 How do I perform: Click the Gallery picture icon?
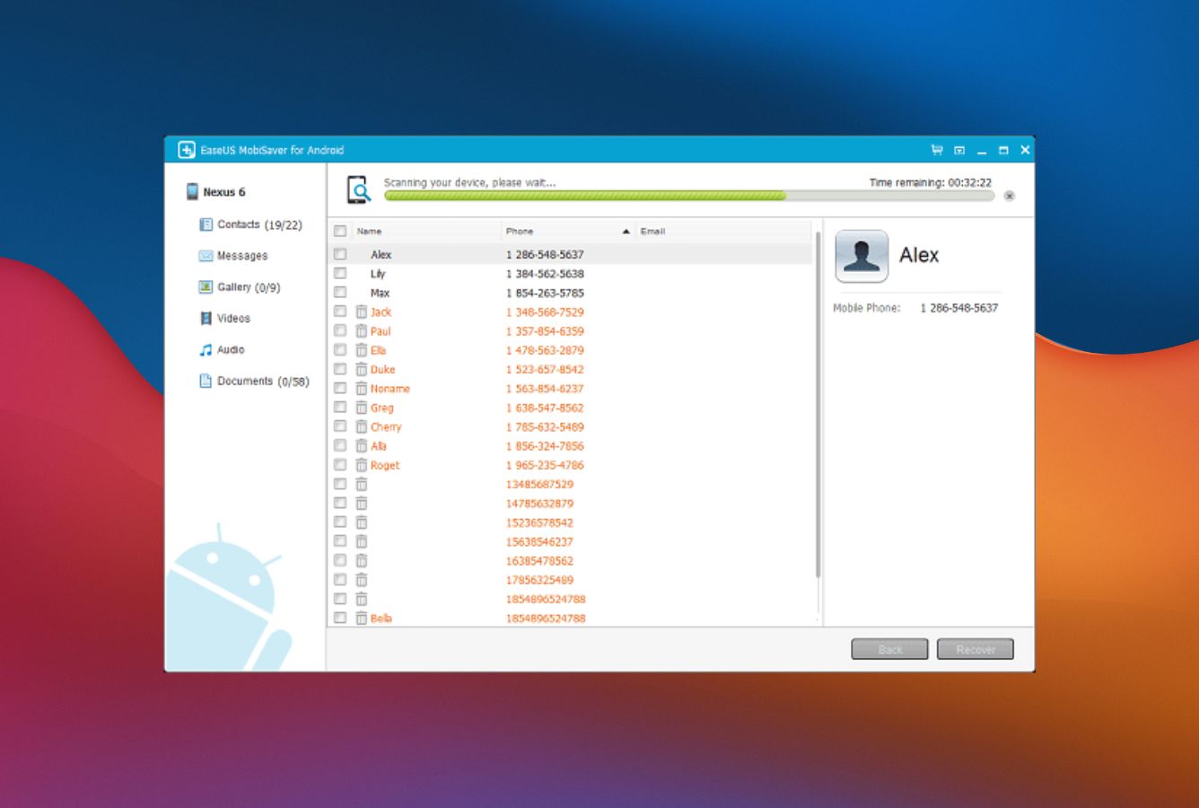pyautogui.click(x=206, y=287)
